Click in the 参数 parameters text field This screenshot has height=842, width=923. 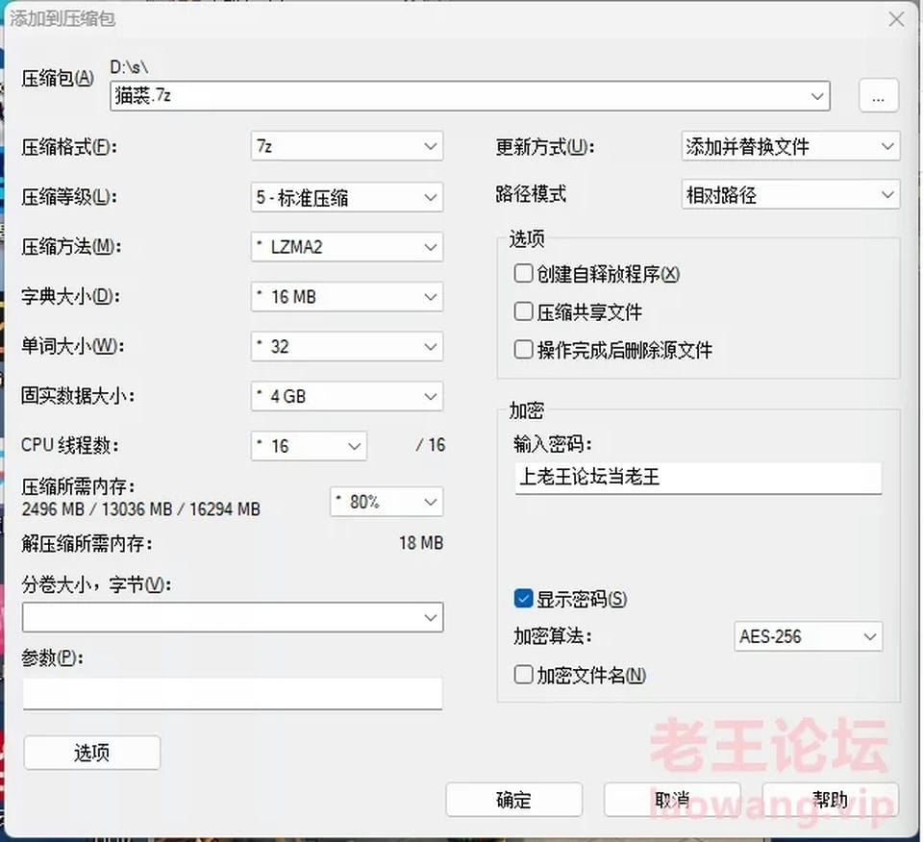(x=233, y=693)
